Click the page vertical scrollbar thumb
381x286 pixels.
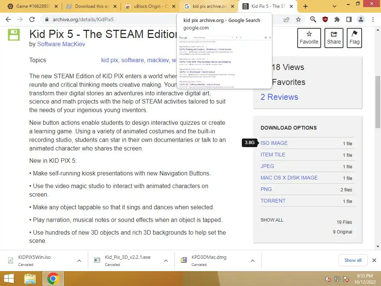tap(378, 102)
